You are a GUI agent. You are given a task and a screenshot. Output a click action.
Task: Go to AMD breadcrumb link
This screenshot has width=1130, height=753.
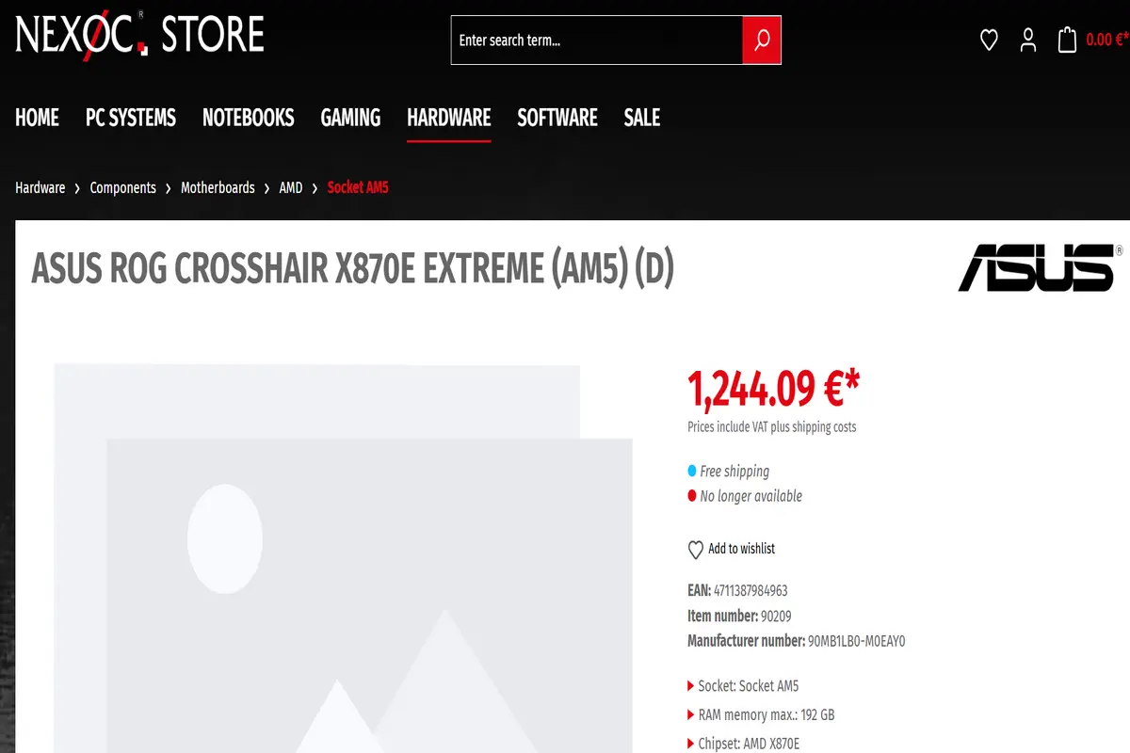291,187
